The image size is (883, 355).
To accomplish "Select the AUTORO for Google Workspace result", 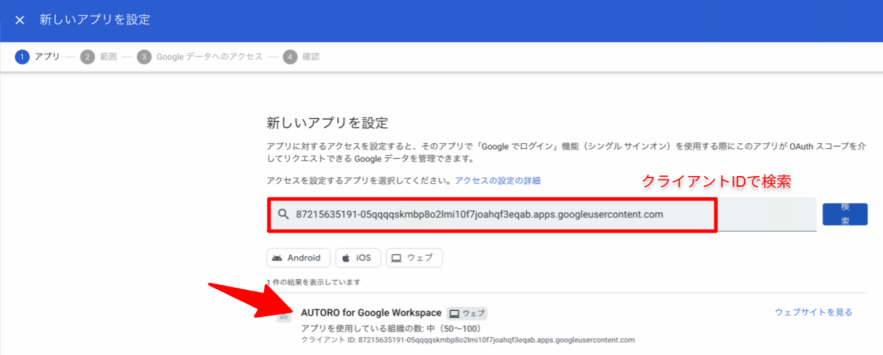I will pyautogui.click(x=371, y=313).
